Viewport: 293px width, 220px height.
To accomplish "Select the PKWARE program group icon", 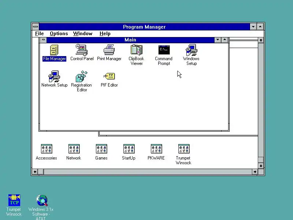I will 156,149.
